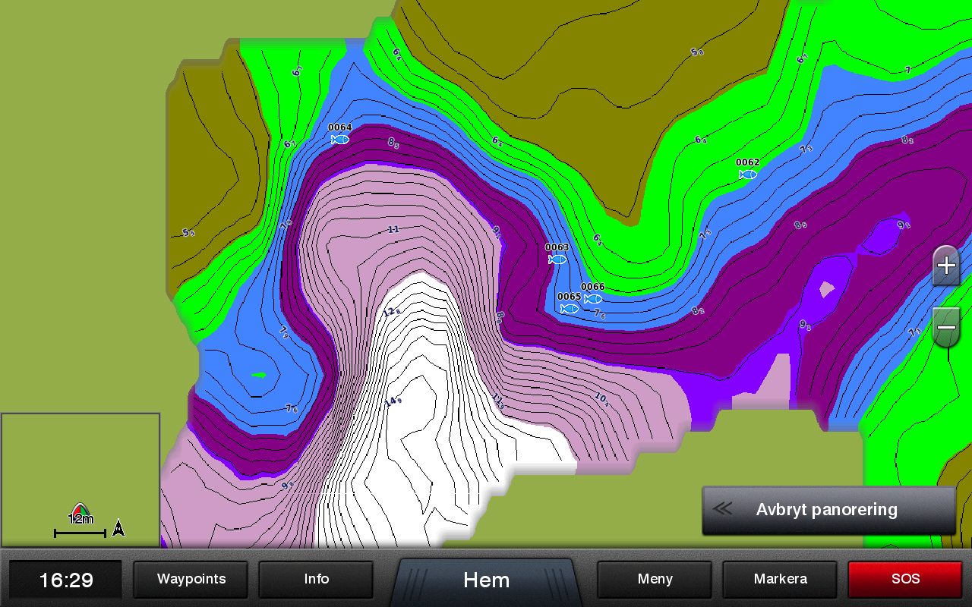Click the boat position icon above the scale
The image size is (972, 607).
click(80, 508)
